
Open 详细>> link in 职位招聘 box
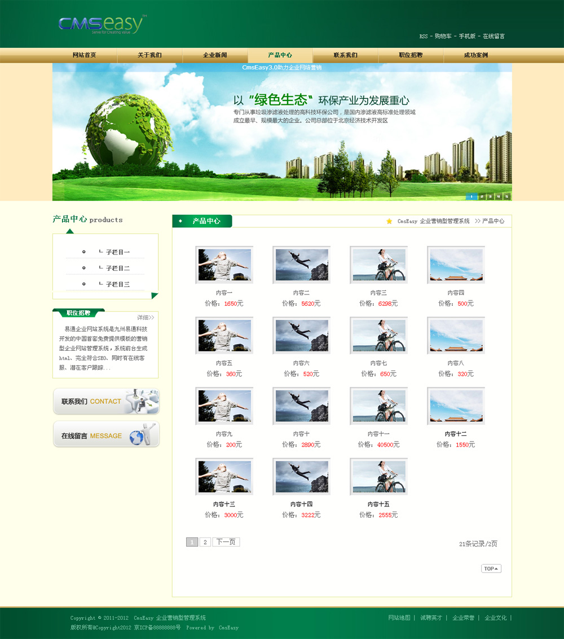click(146, 318)
